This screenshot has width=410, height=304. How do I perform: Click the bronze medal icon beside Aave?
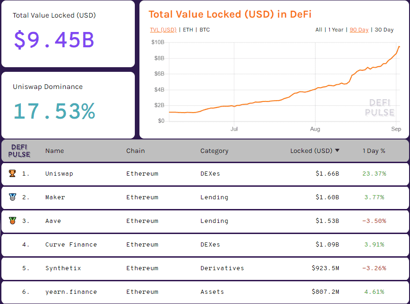(x=12, y=221)
